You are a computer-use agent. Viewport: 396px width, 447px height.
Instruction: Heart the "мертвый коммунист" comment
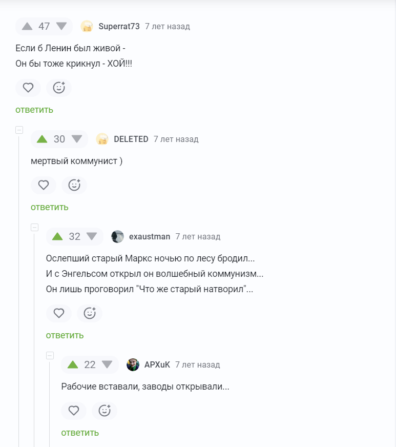44,185
